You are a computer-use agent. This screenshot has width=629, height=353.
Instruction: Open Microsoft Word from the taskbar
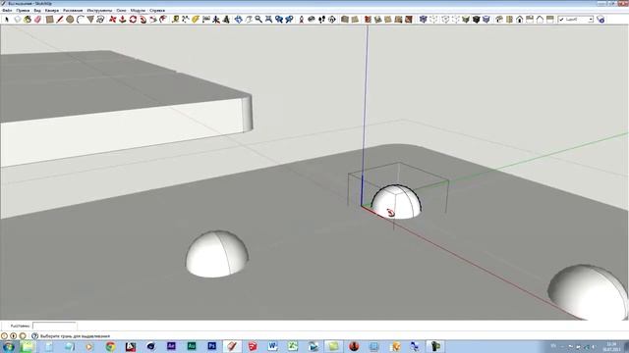click(273, 346)
